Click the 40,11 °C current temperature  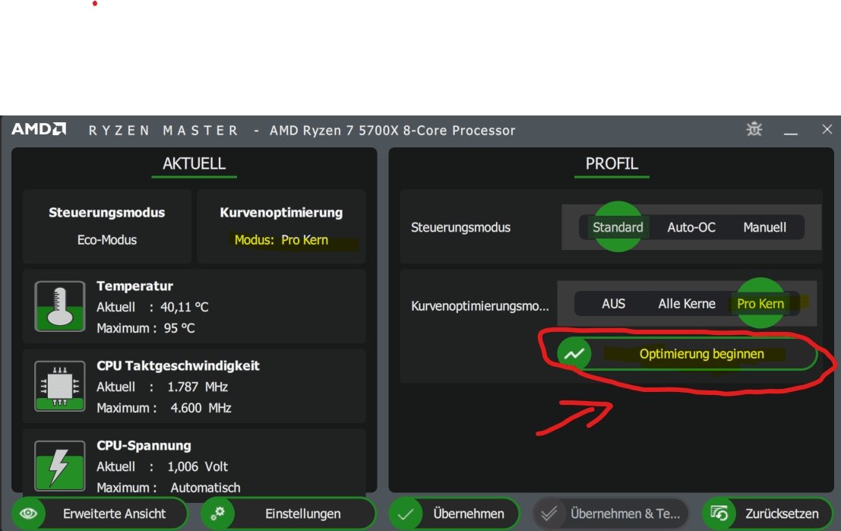pyautogui.click(x=185, y=307)
